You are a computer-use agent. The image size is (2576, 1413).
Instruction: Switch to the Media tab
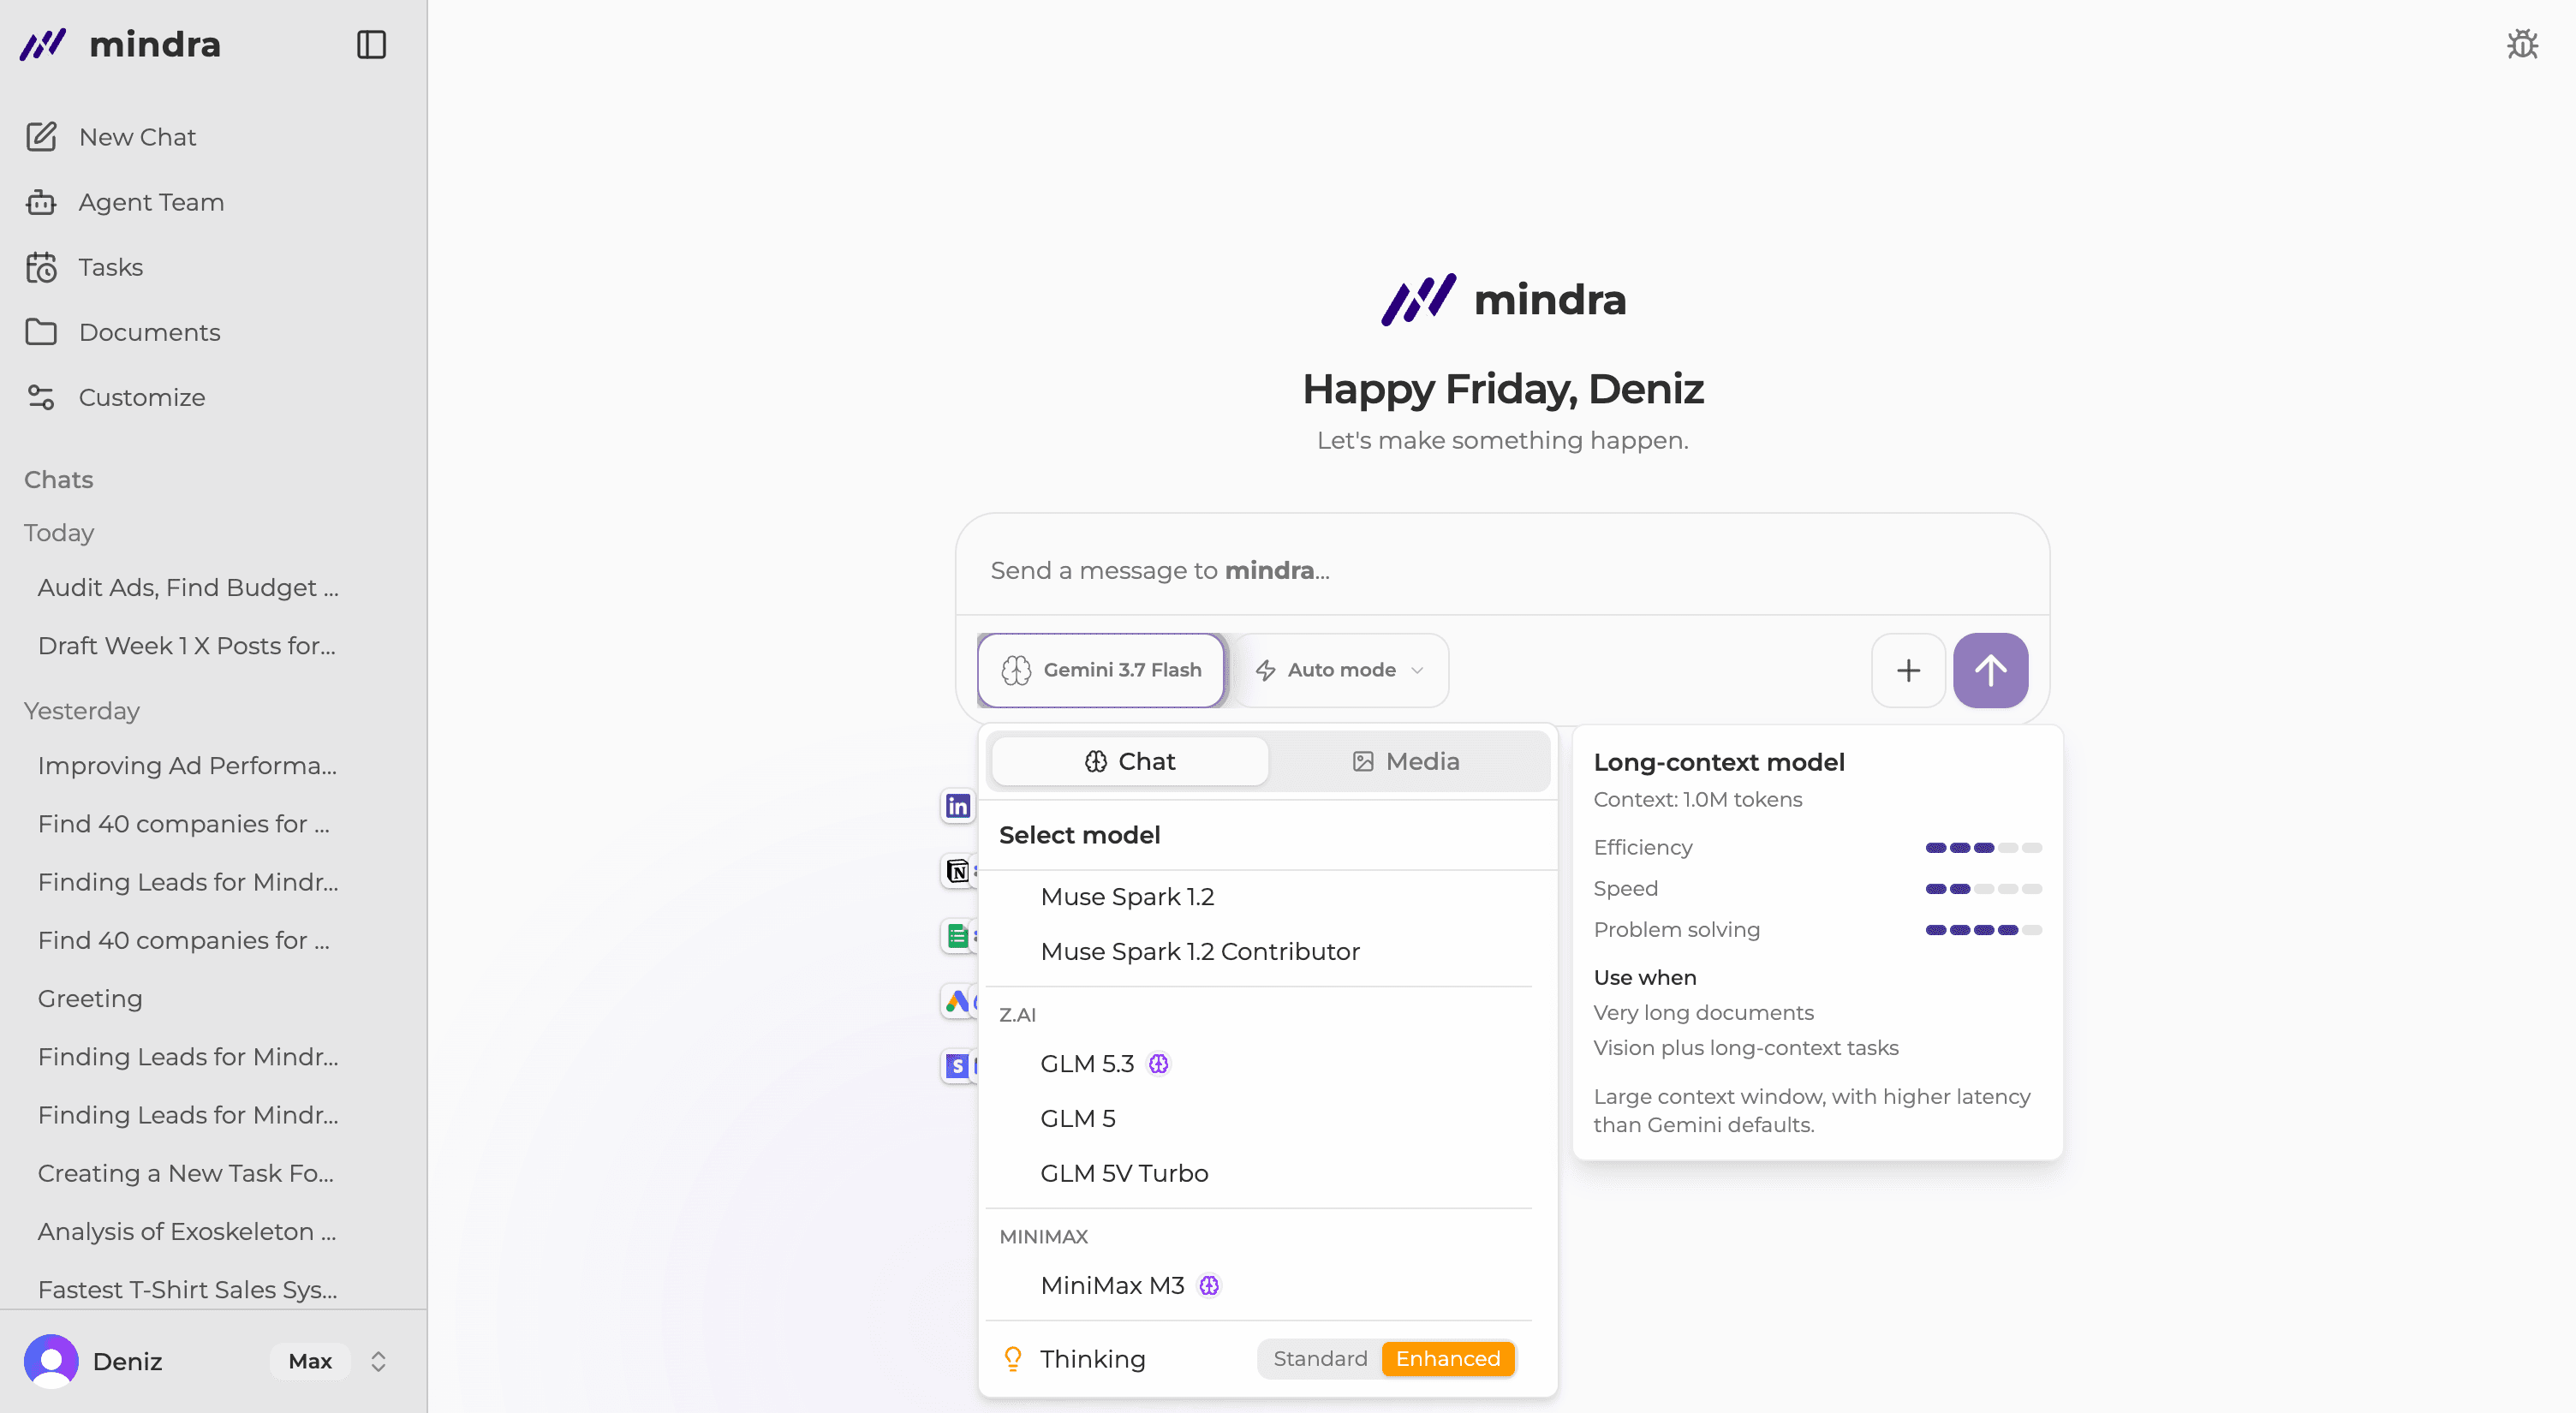tap(1406, 761)
